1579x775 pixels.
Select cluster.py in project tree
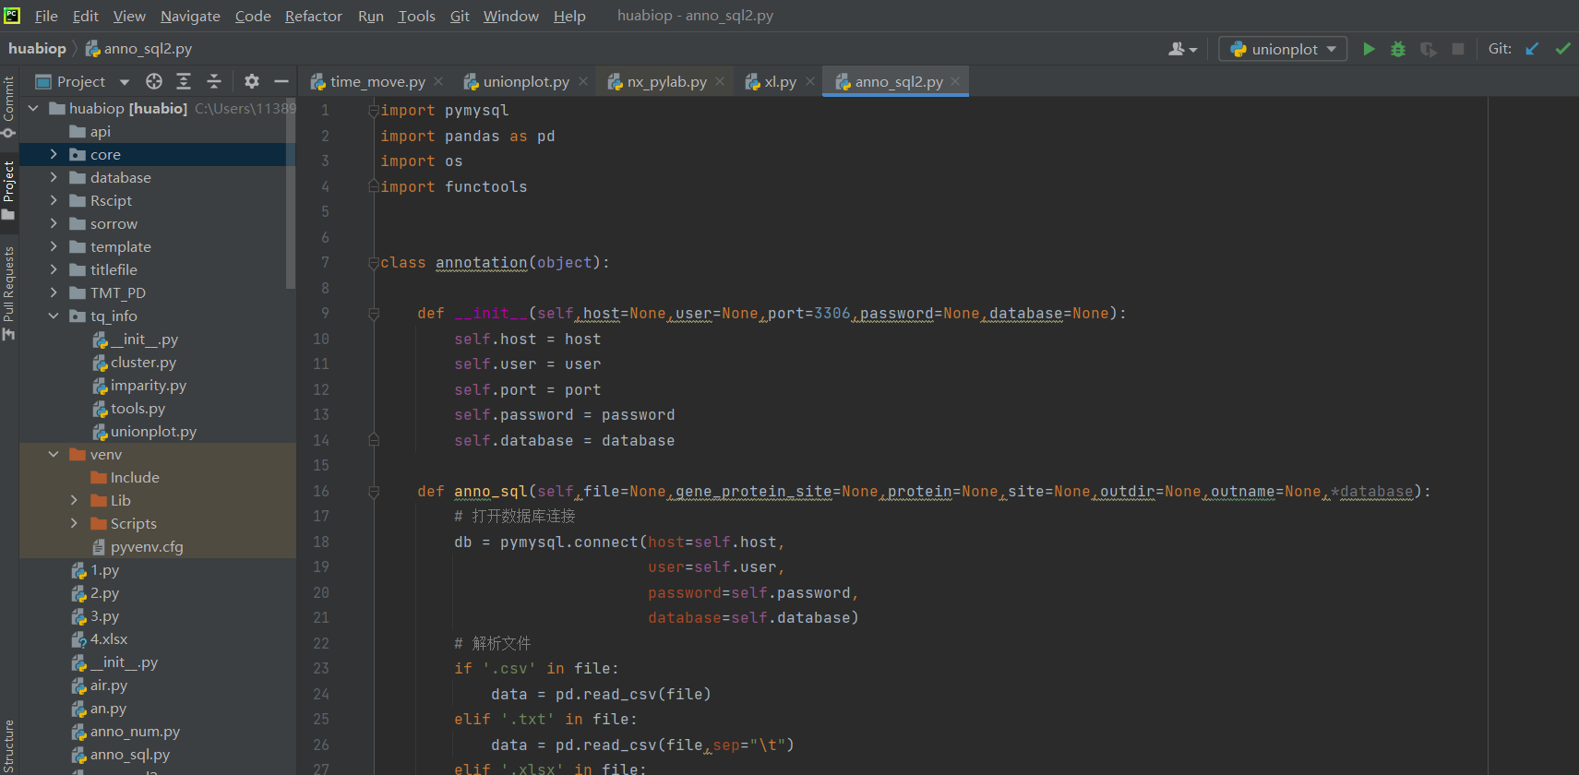(143, 362)
